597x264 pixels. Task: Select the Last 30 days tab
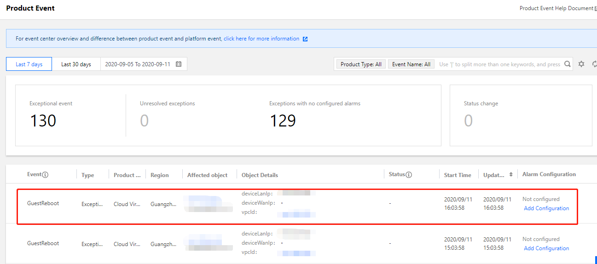[76, 64]
